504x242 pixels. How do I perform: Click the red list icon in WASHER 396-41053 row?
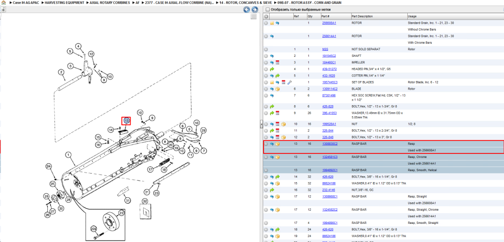277,113
